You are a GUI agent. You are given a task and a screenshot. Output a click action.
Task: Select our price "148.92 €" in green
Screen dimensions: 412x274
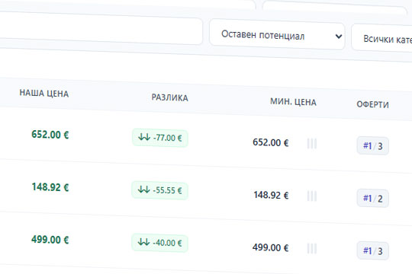50,187
